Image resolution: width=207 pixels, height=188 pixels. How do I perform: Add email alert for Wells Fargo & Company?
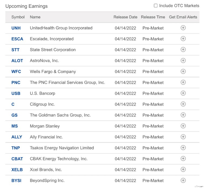(x=183, y=71)
